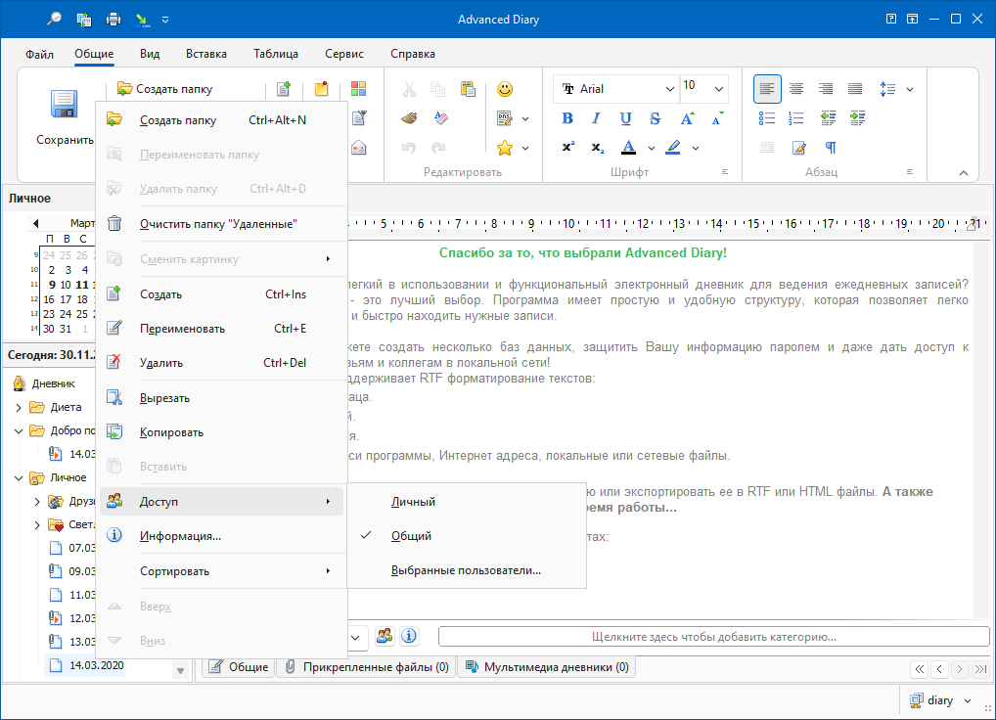This screenshot has width=996, height=720.
Task: Click the shrink font size icon
Action: (x=718, y=118)
